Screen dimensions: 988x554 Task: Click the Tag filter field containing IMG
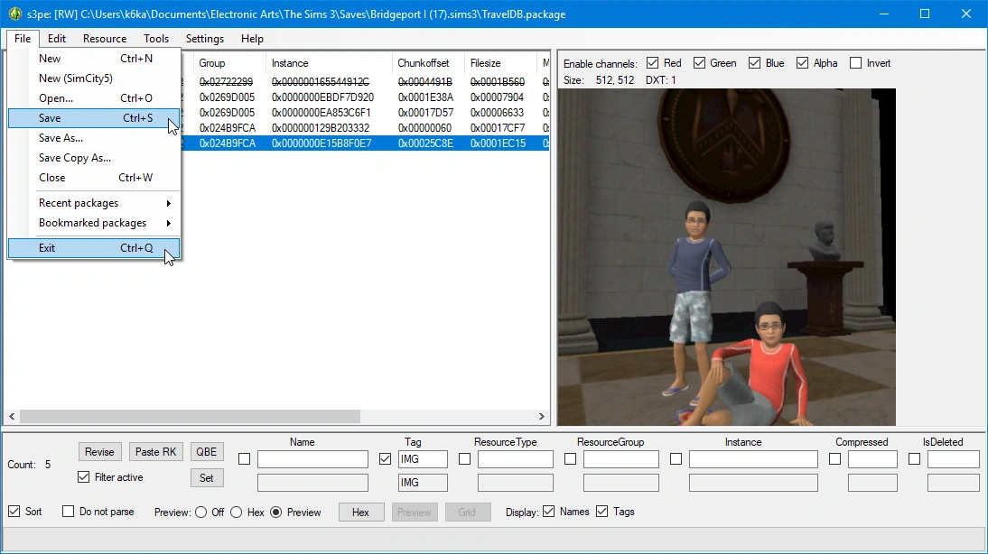[x=423, y=459]
